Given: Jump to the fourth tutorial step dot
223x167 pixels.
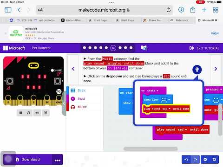Looking at the screenshot, I should [101, 48].
